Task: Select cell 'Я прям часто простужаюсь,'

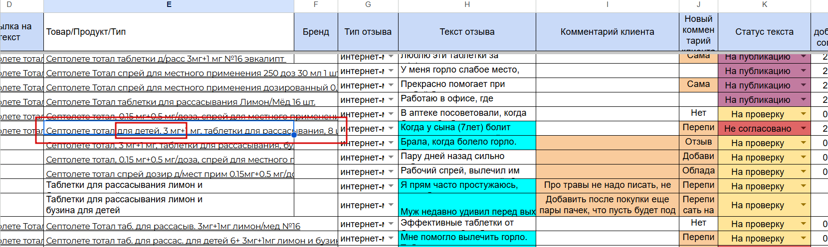Action: (x=467, y=186)
